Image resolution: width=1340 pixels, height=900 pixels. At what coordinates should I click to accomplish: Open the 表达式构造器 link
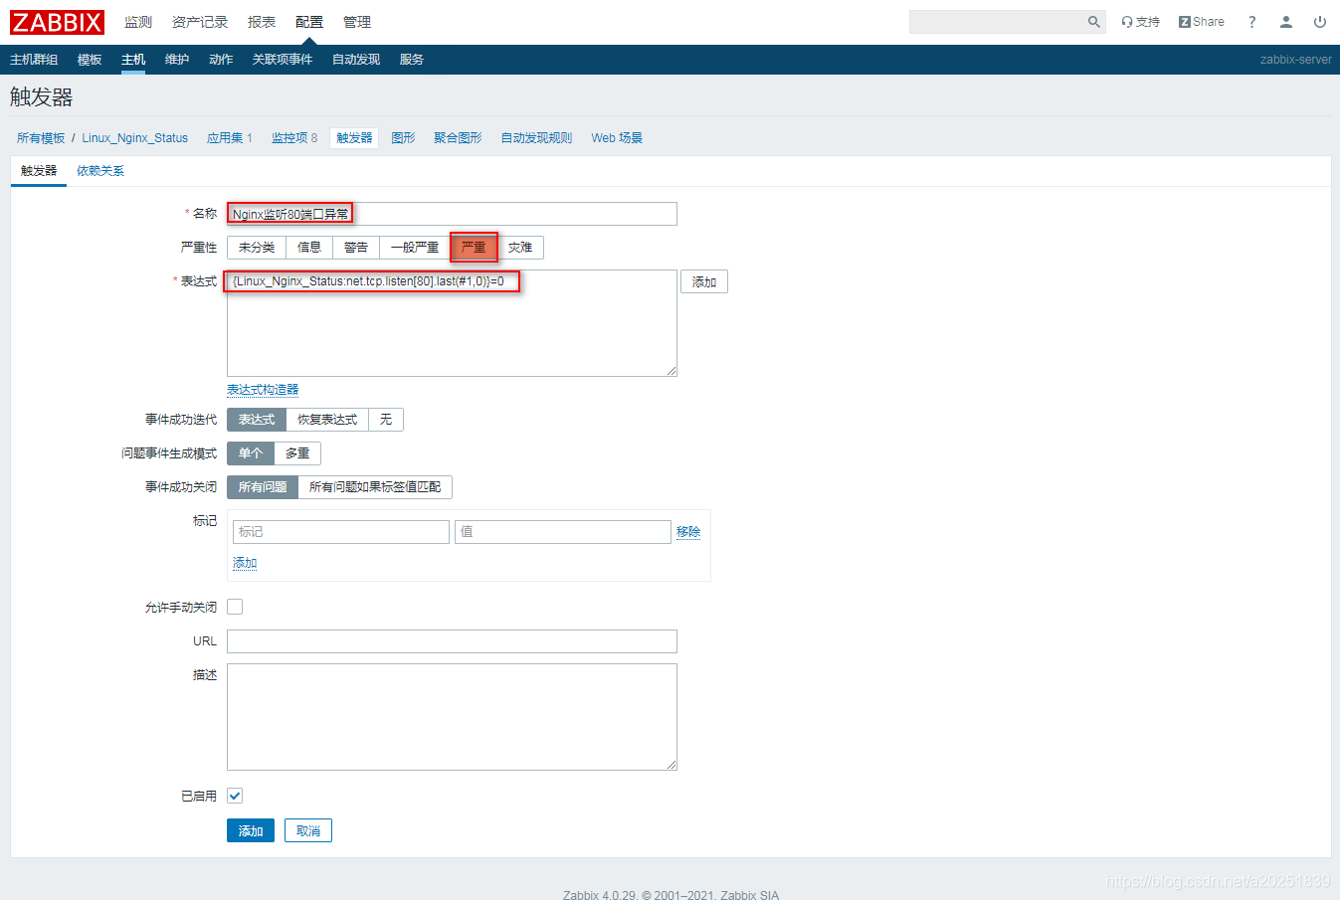tap(263, 390)
